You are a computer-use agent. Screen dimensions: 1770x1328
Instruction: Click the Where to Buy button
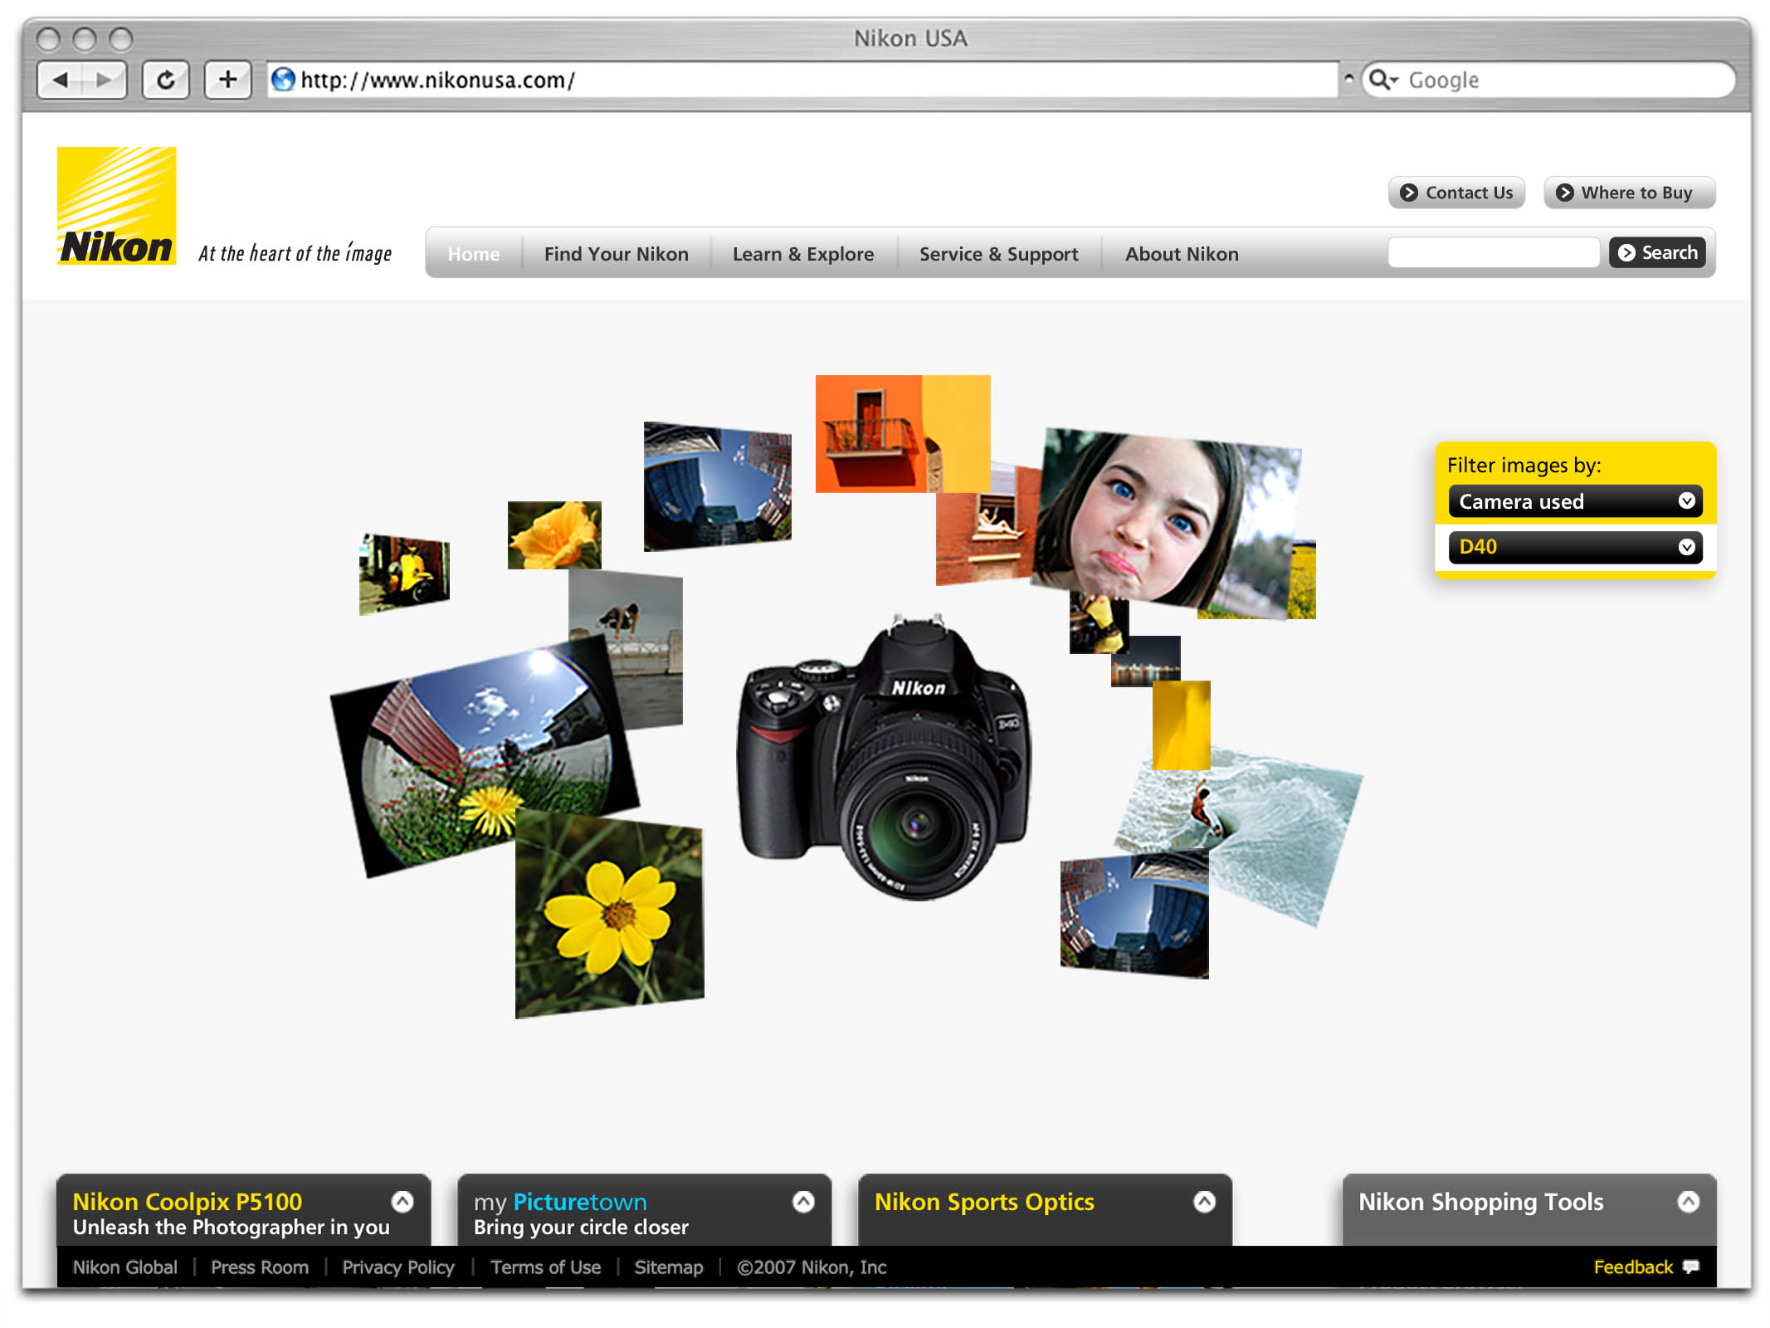[x=1629, y=193]
